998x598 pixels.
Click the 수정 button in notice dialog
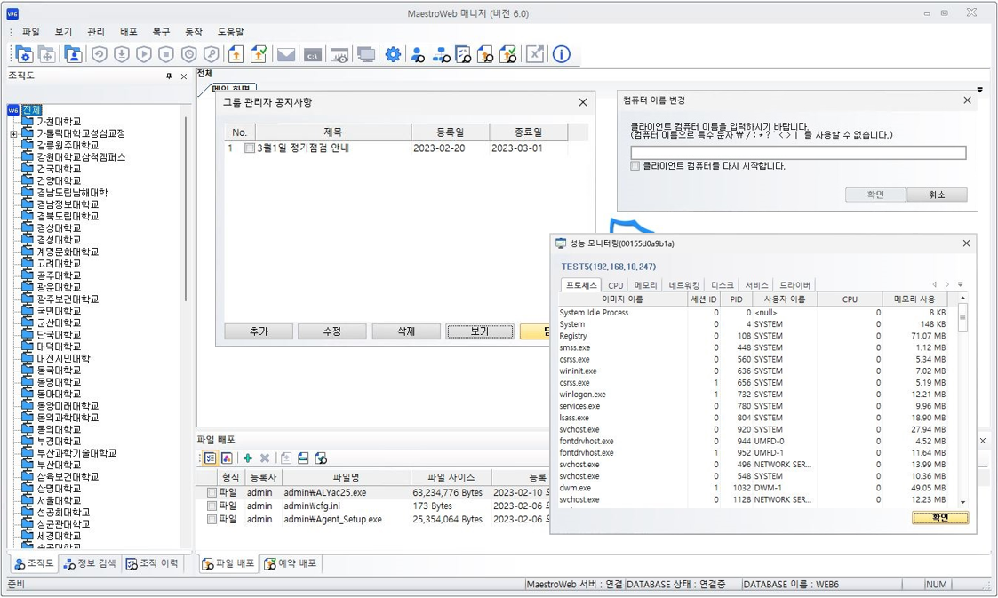tap(331, 331)
